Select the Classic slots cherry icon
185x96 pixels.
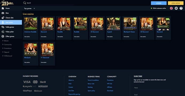click(x=3, y=18)
